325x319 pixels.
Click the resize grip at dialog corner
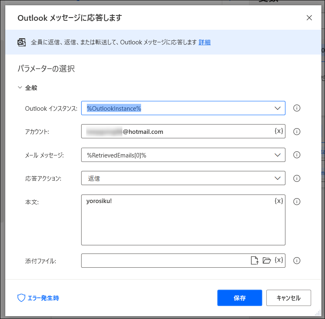click(x=318, y=313)
